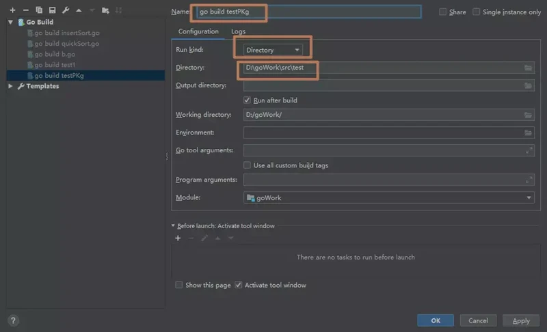The image size is (547, 332).
Task: Toggle the Share checkbox
Action: (444, 12)
